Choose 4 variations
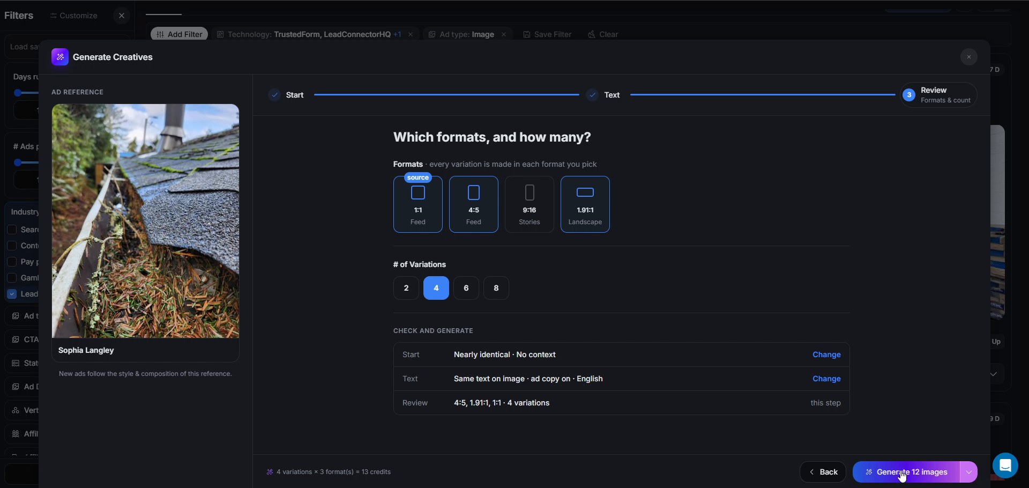Screen dimensions: 1029x488 [436, 288]
